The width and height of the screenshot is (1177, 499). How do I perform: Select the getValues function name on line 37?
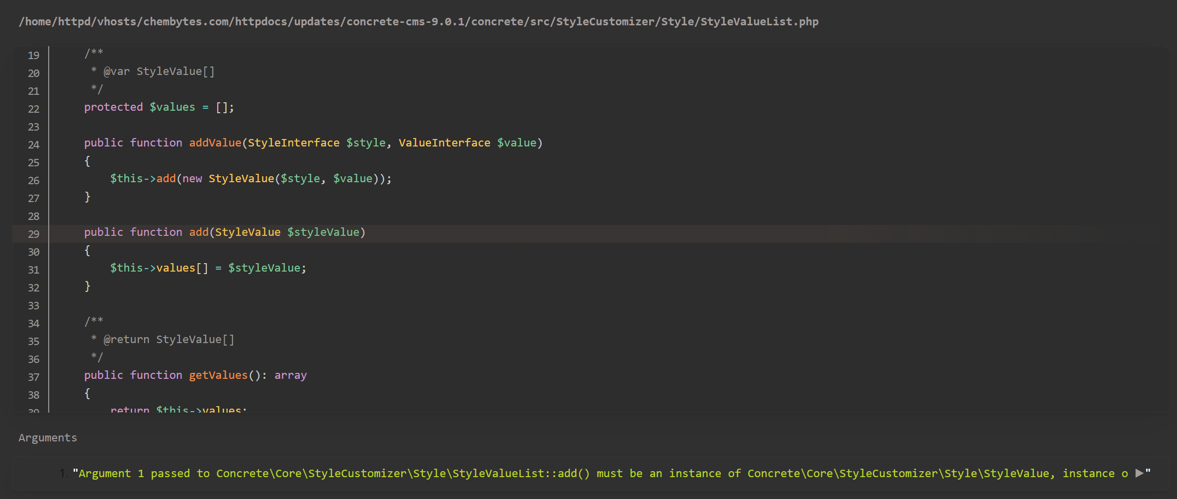[x=218, y=375]
